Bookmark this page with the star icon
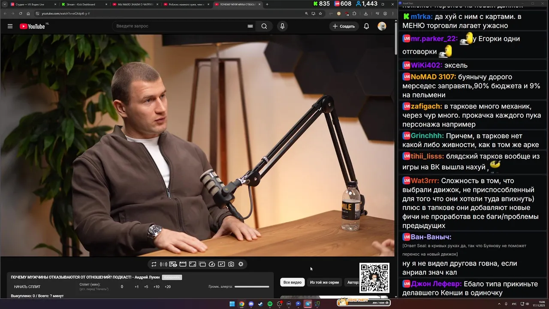Image resolution: width=549 pixels, height=309 pixels. point(320,14)
